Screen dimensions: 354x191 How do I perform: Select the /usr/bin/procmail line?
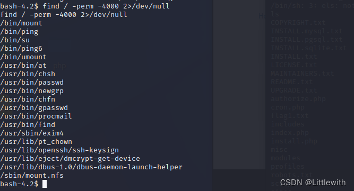tap(36, 116)
